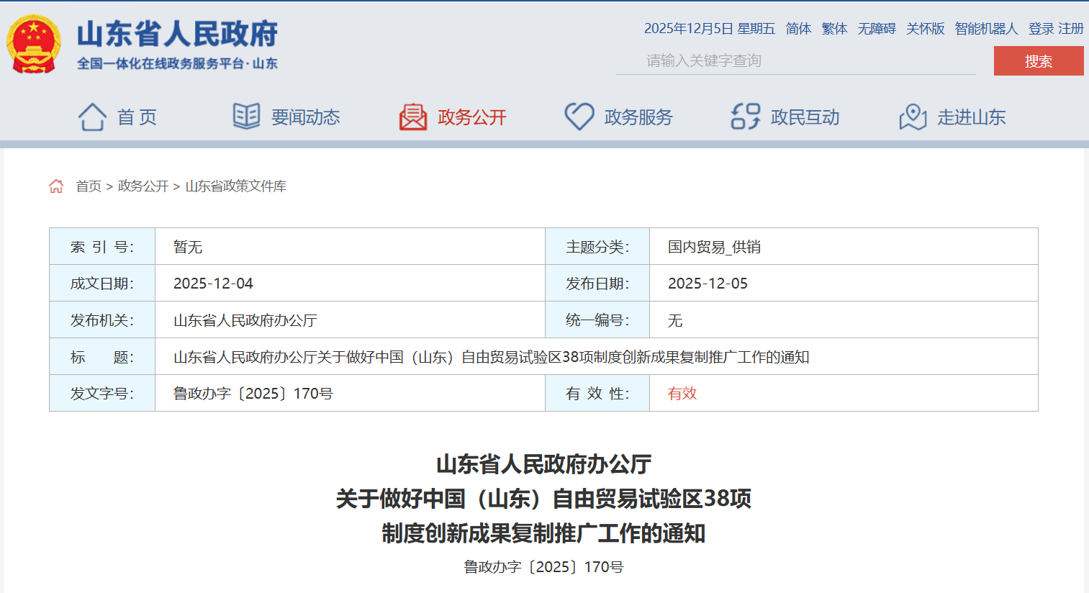Click the red 政务公开 seal icon
The image size is (1089, 593).
tap(411, 117)
